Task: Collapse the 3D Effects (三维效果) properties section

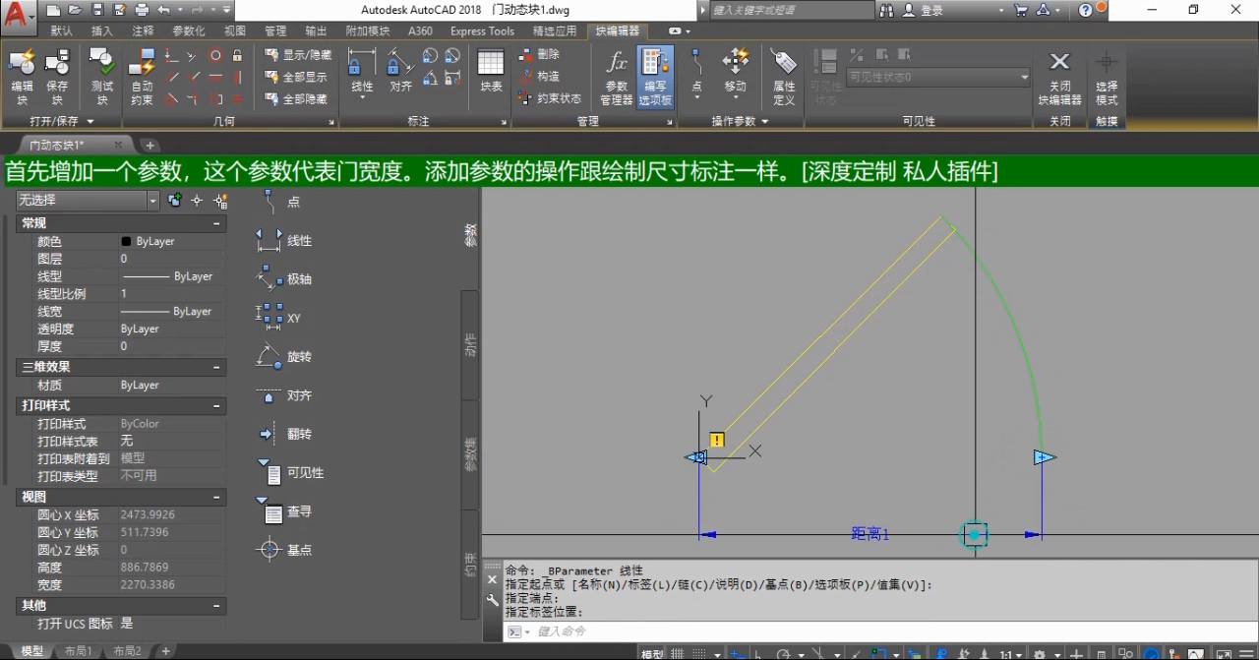Action: click(216, 367)
